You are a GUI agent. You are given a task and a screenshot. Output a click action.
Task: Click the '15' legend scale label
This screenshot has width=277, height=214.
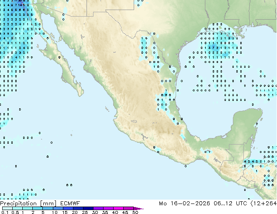coord(65,212)
